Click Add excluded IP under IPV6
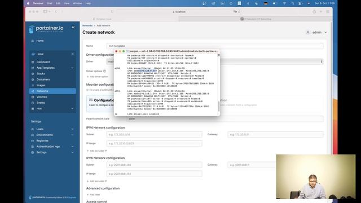The image size is (361, 203). pyautogui.click(x=96, y=181)
